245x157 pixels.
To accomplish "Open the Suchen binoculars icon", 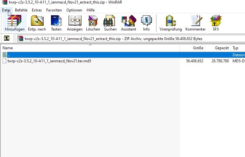I will (110, 23).
